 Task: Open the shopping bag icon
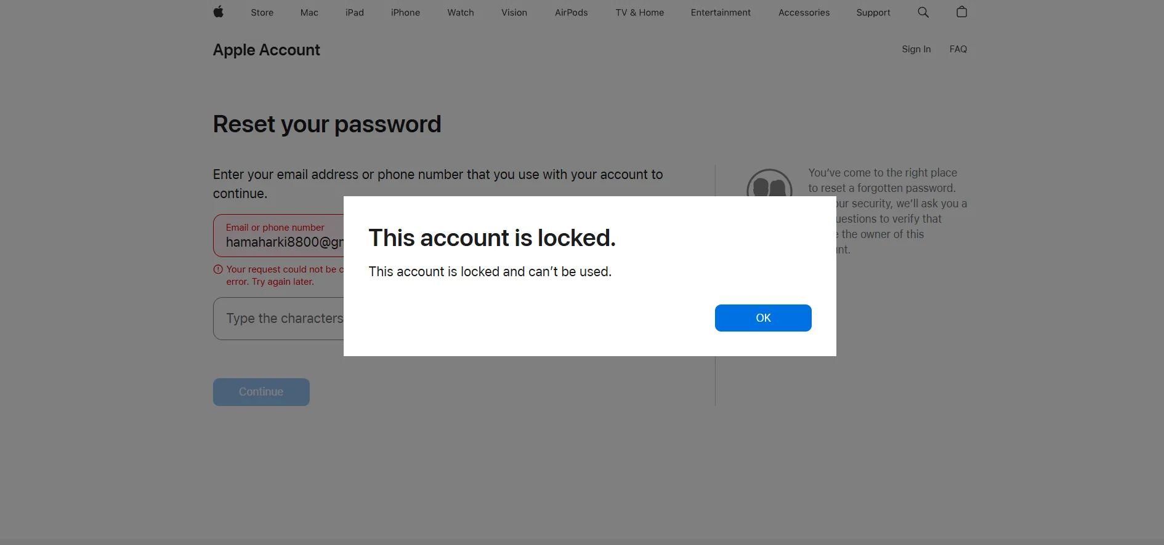pos(961,12)
